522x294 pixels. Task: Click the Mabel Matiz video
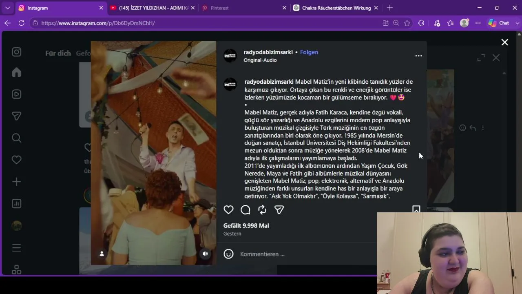[x=153, y=153]
